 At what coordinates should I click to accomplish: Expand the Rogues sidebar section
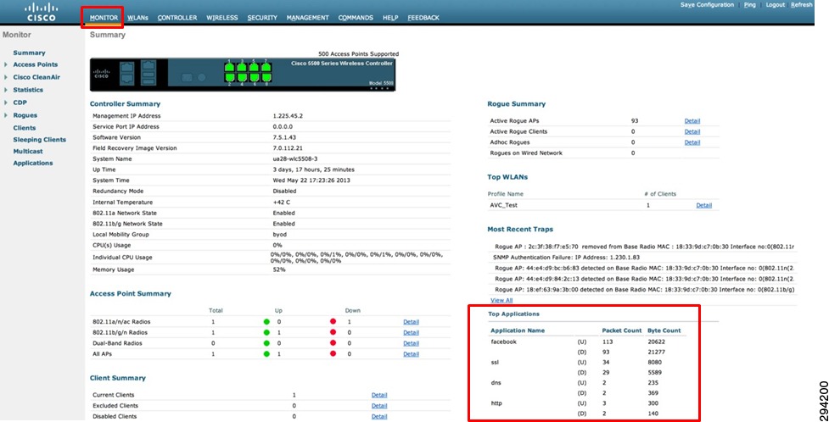[6, 115]
